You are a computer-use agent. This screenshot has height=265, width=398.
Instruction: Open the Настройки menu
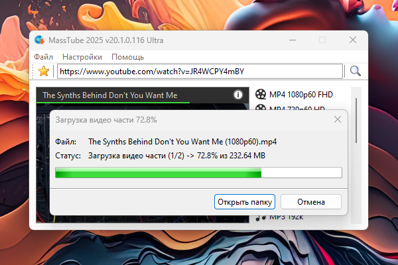click(x=82, y=57)
